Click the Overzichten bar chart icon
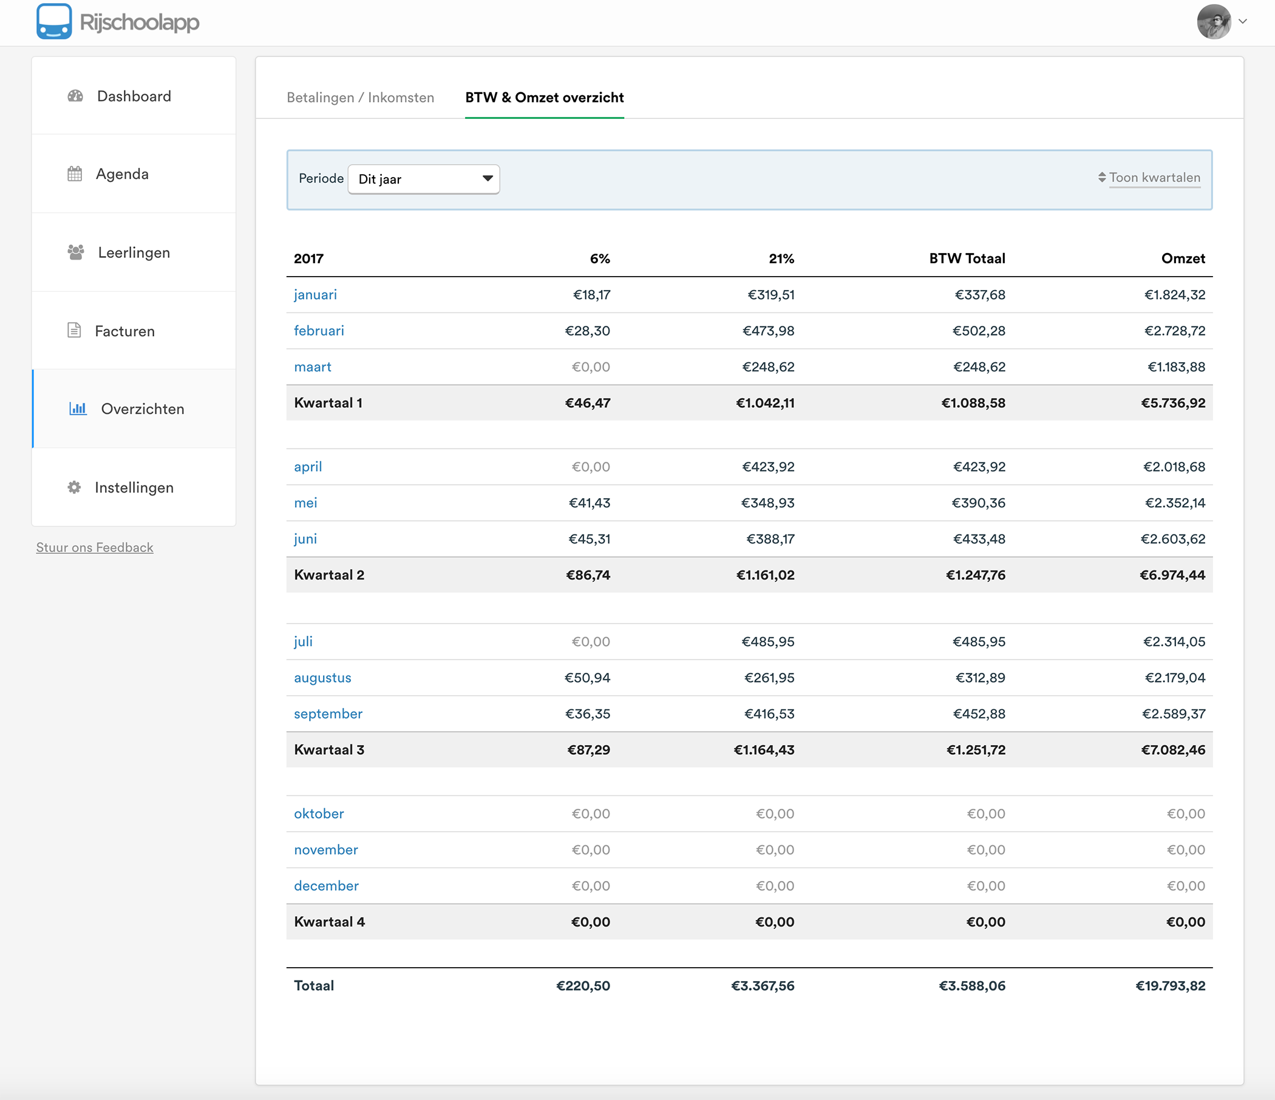 (x=78, y=408)
